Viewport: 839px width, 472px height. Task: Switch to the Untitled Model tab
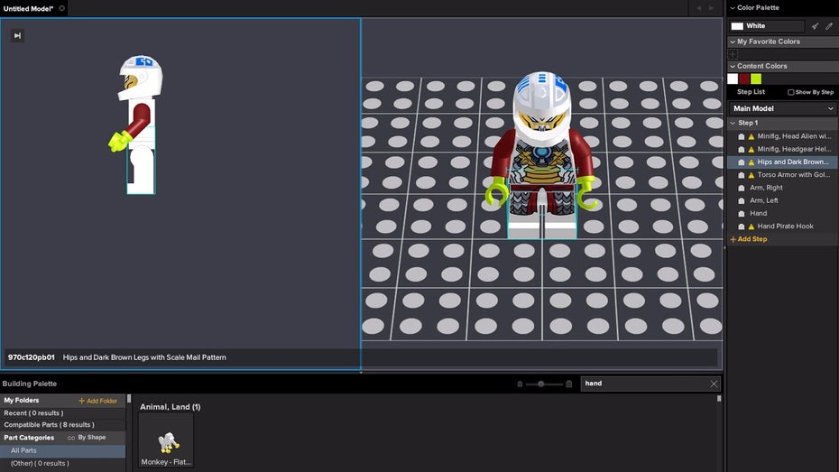coord(29,8)
